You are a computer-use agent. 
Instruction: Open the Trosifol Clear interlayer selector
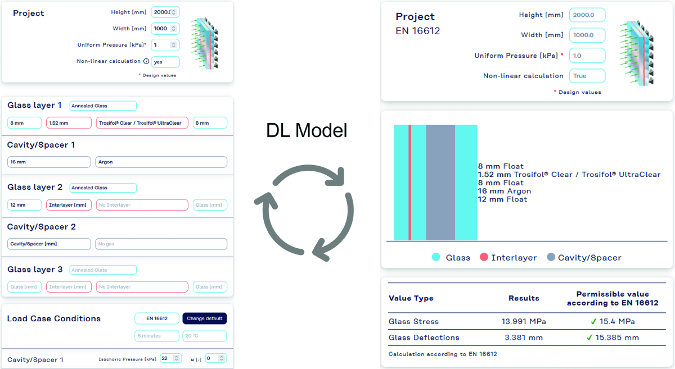click(x=142, y=122)
